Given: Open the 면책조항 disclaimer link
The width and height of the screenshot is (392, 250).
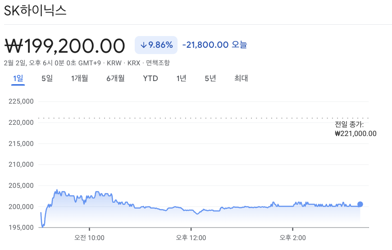Looking at the screenshot, I should tap(158, 63).
